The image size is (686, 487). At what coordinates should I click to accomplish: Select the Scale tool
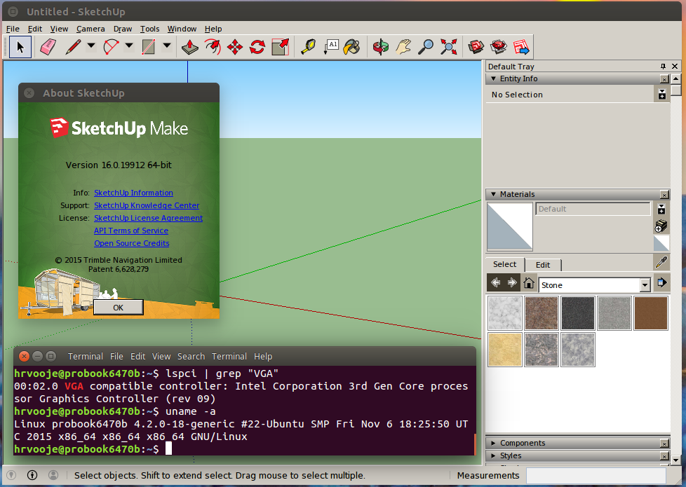(281, 47)
